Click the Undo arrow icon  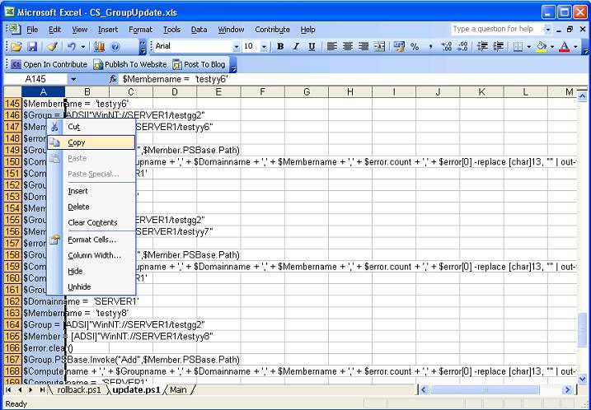pyautogui.click(x=72, y=47)
